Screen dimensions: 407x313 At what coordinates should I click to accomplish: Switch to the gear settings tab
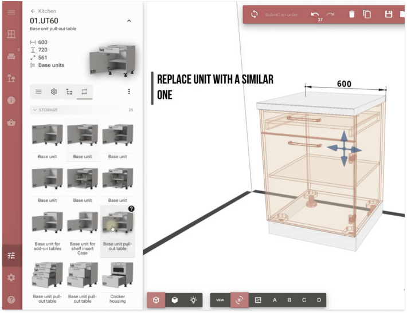pos(54,92)
